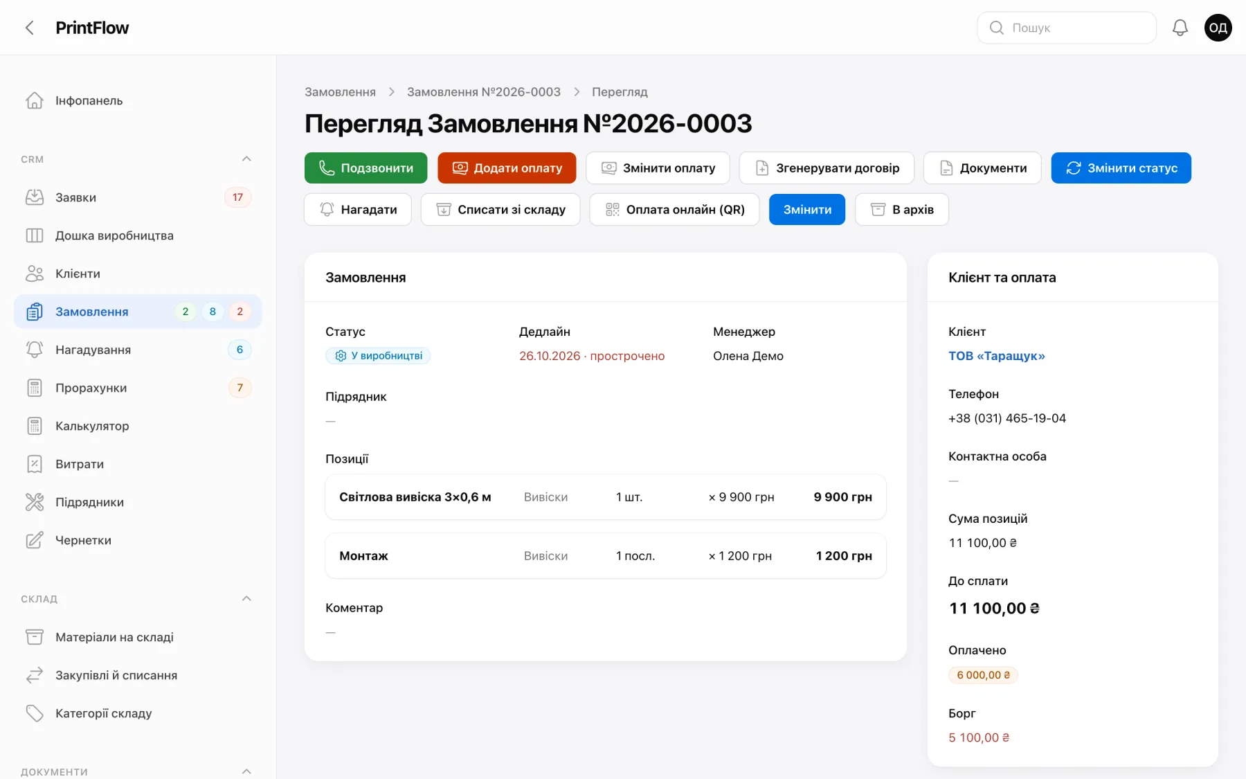Click the Витрати receipt icon
Viewport: 1246px width, 779px height.
tap(35, 464)
